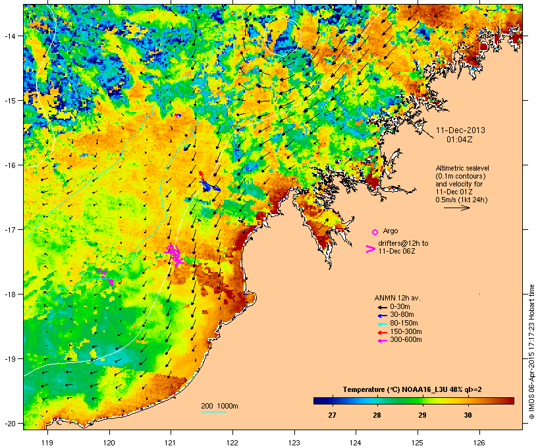540x448 pixels.
Task: Click the 'ANMN 12h av.' legend heading
Action: click(x=397, y=298)
